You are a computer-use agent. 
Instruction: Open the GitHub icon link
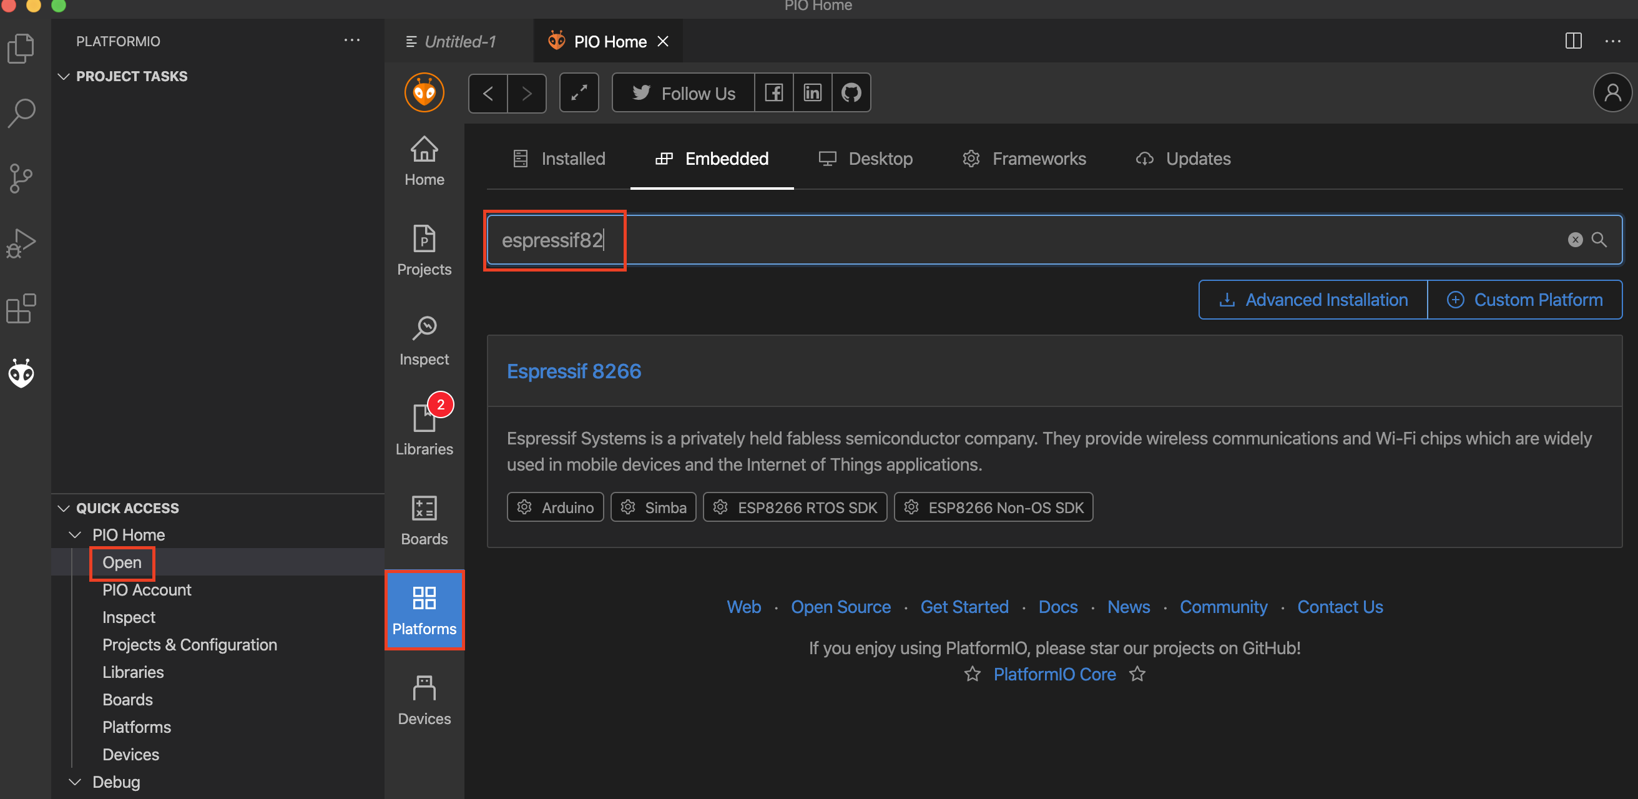tap(851, 94)
